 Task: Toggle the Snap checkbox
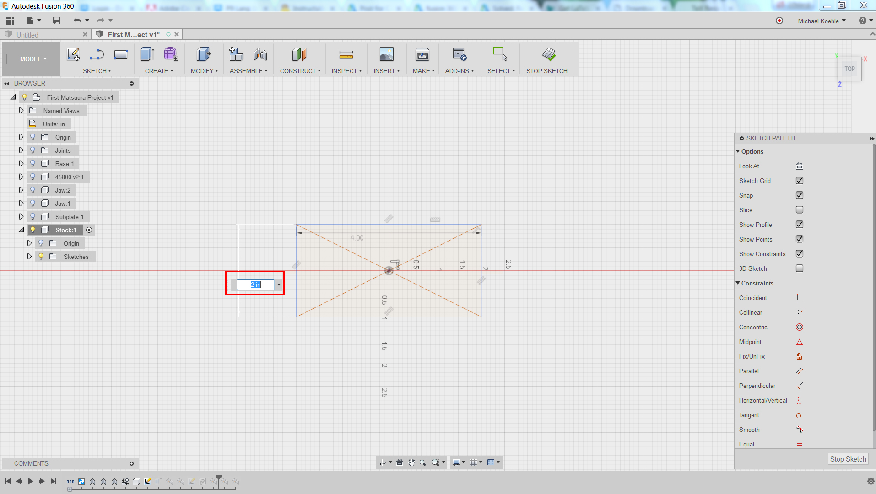tap(800, 195)
